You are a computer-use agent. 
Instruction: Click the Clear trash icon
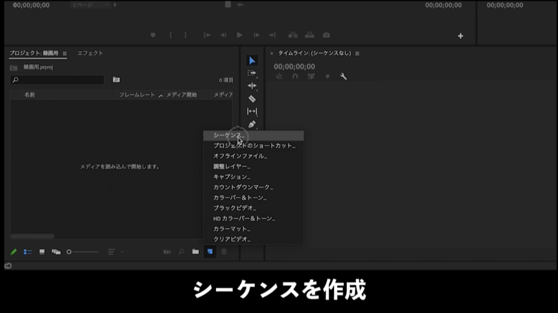click(x=224, y=252)
